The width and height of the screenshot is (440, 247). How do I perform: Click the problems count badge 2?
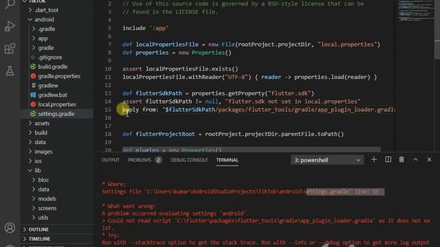[x=158, y=160]
